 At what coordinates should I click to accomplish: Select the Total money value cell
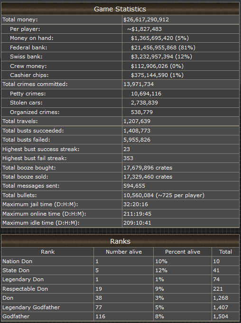181,19
